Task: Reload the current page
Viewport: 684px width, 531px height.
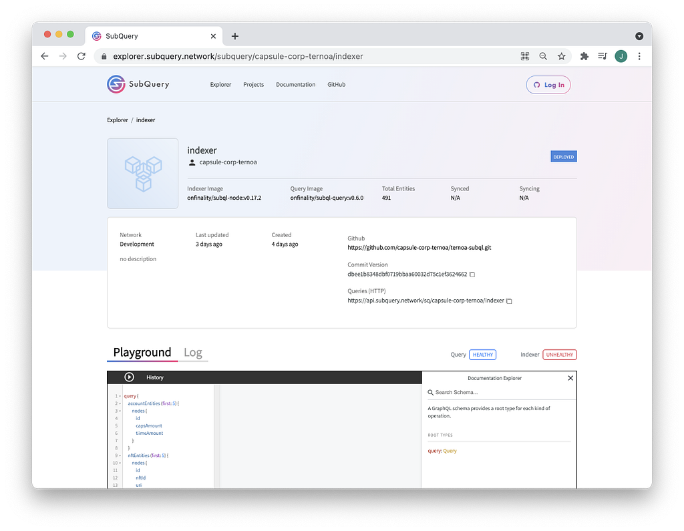Action: click(81, 56)
